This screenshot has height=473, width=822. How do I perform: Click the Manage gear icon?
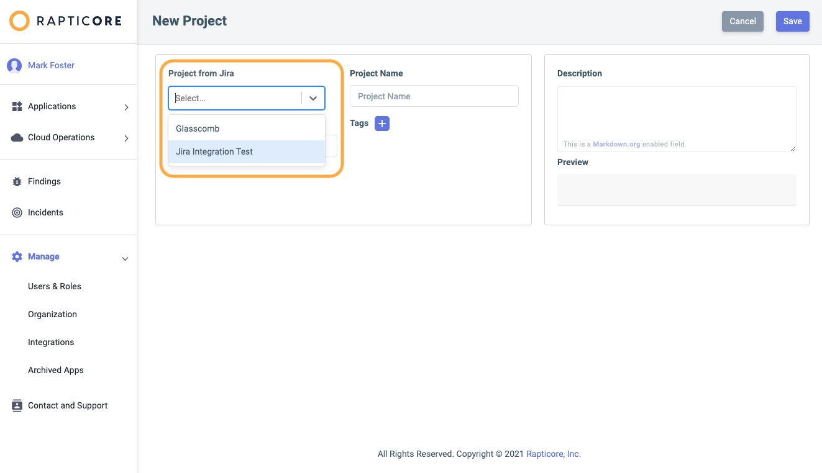[x=17, y=256]
